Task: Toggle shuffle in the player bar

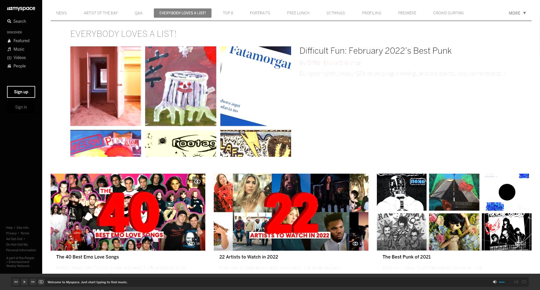Action: (x=516, y=282)
